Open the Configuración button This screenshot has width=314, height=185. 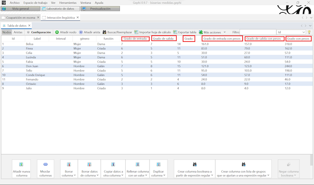point(39,32)
